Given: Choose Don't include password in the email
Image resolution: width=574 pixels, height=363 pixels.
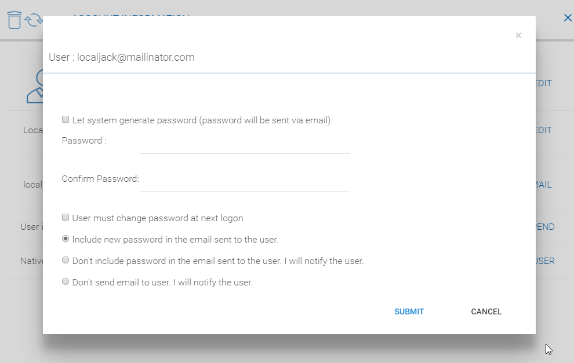Looking at the screenshot, I should pos(66,261).
